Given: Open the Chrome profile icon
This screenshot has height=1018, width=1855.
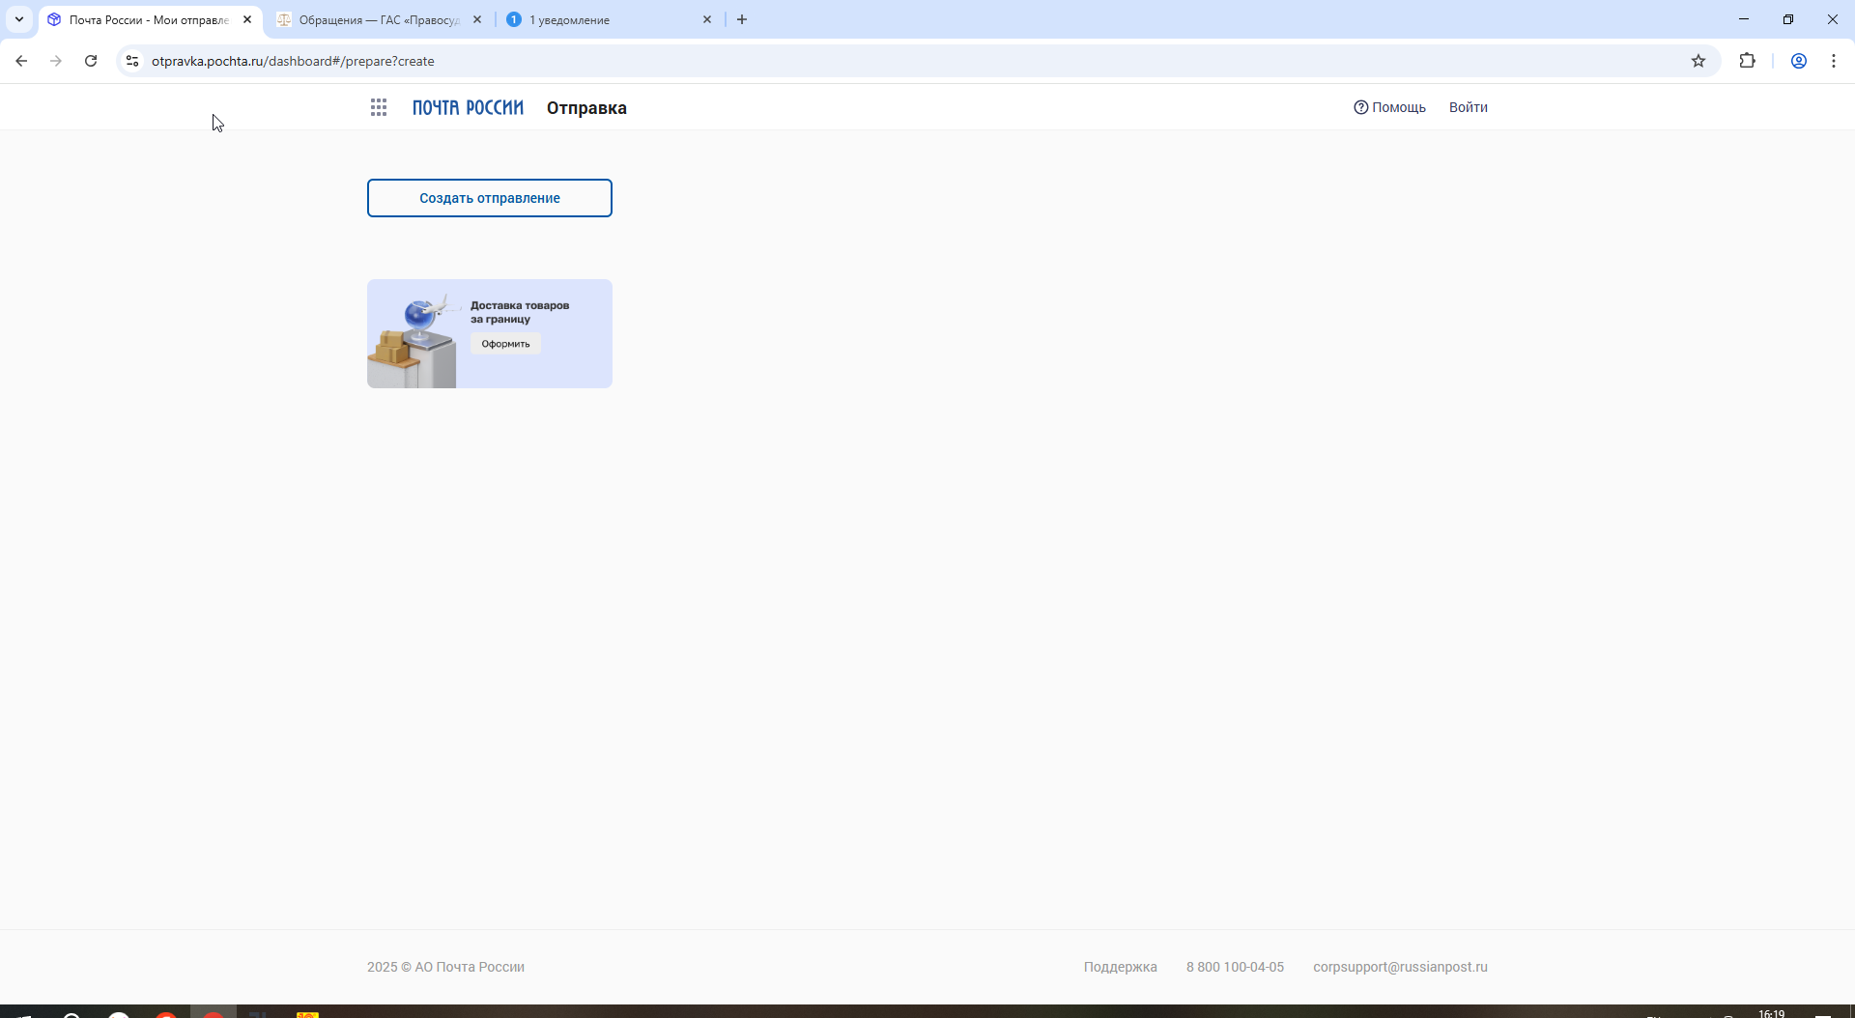Looking at the screenshot, I should pos(1799,61).
